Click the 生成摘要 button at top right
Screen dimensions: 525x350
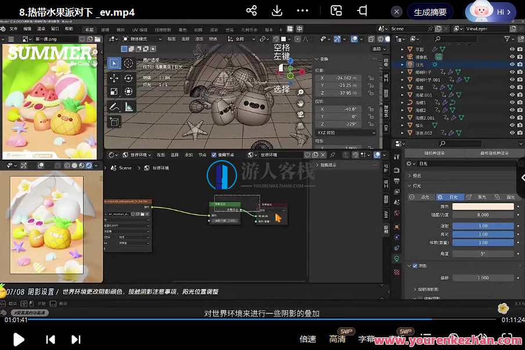[430, 12]
